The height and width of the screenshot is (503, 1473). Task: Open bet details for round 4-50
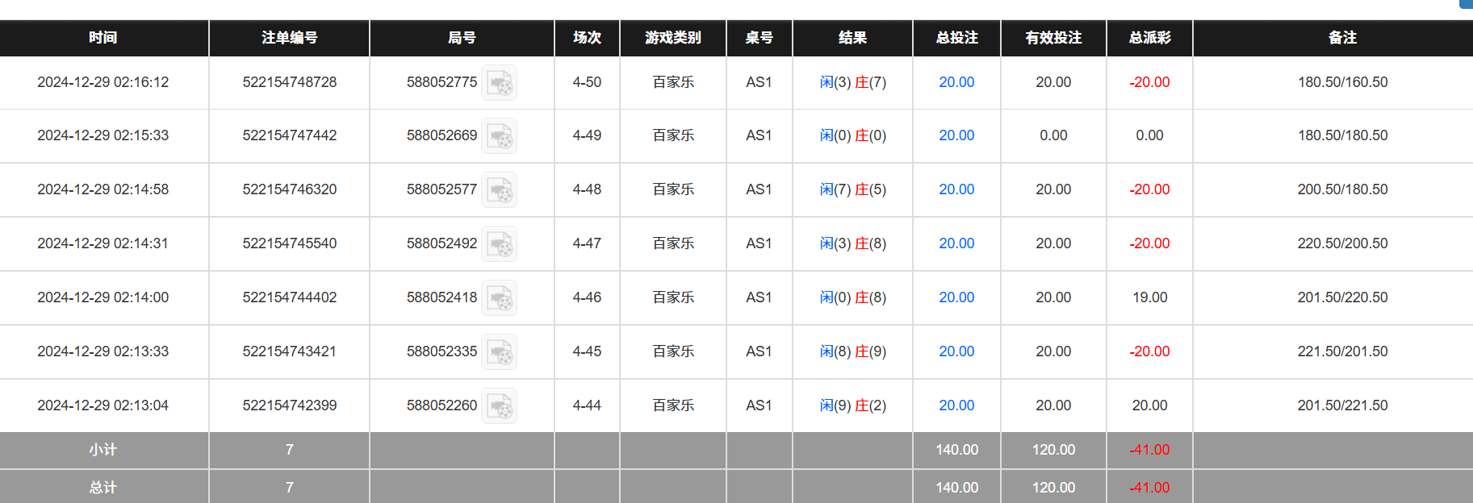click(x=956, y=82)
